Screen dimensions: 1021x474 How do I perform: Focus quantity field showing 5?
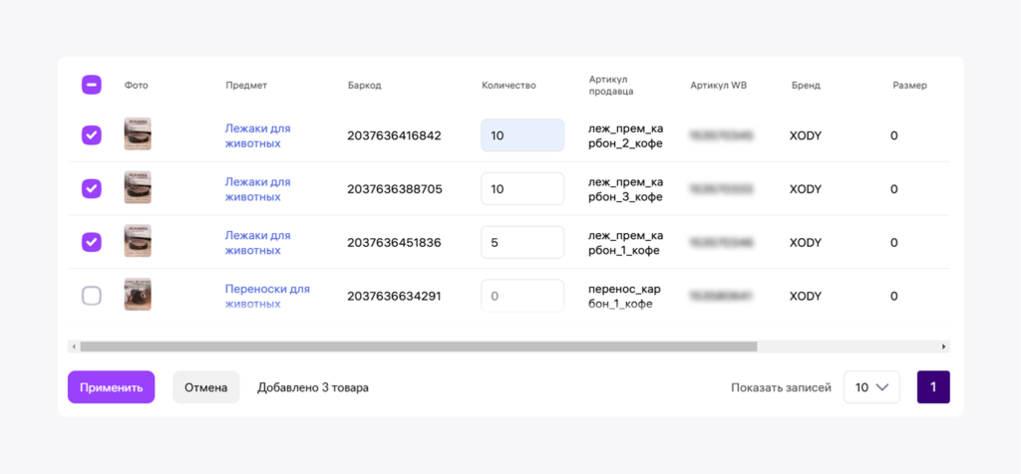522,242
